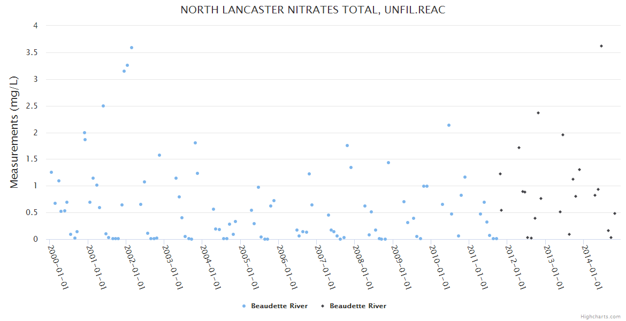The image size is (626, 321).
Task: Click the 2000-01-01 x-axis label
Action: pos(58,266)
